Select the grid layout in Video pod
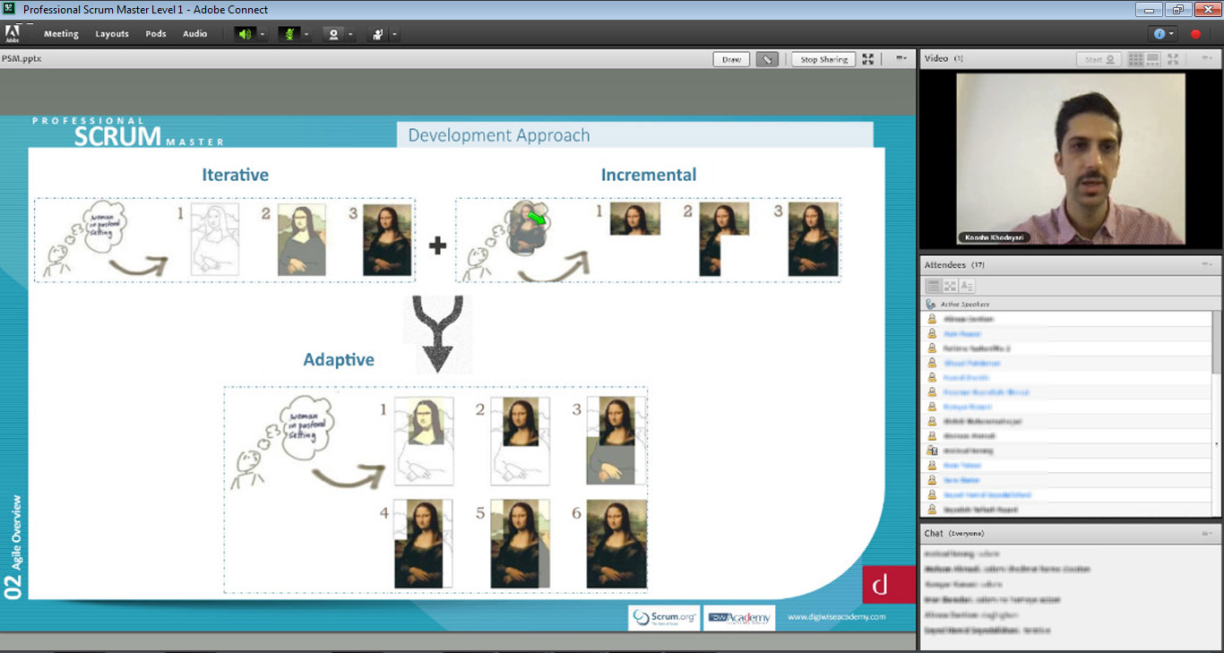The height and width of the screenshot is (653, 1224). click(x=1136, y=59)
